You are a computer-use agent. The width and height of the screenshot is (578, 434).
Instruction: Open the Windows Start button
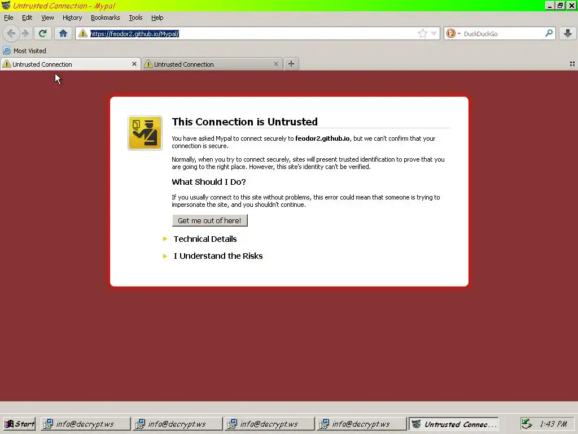(20, 424)
